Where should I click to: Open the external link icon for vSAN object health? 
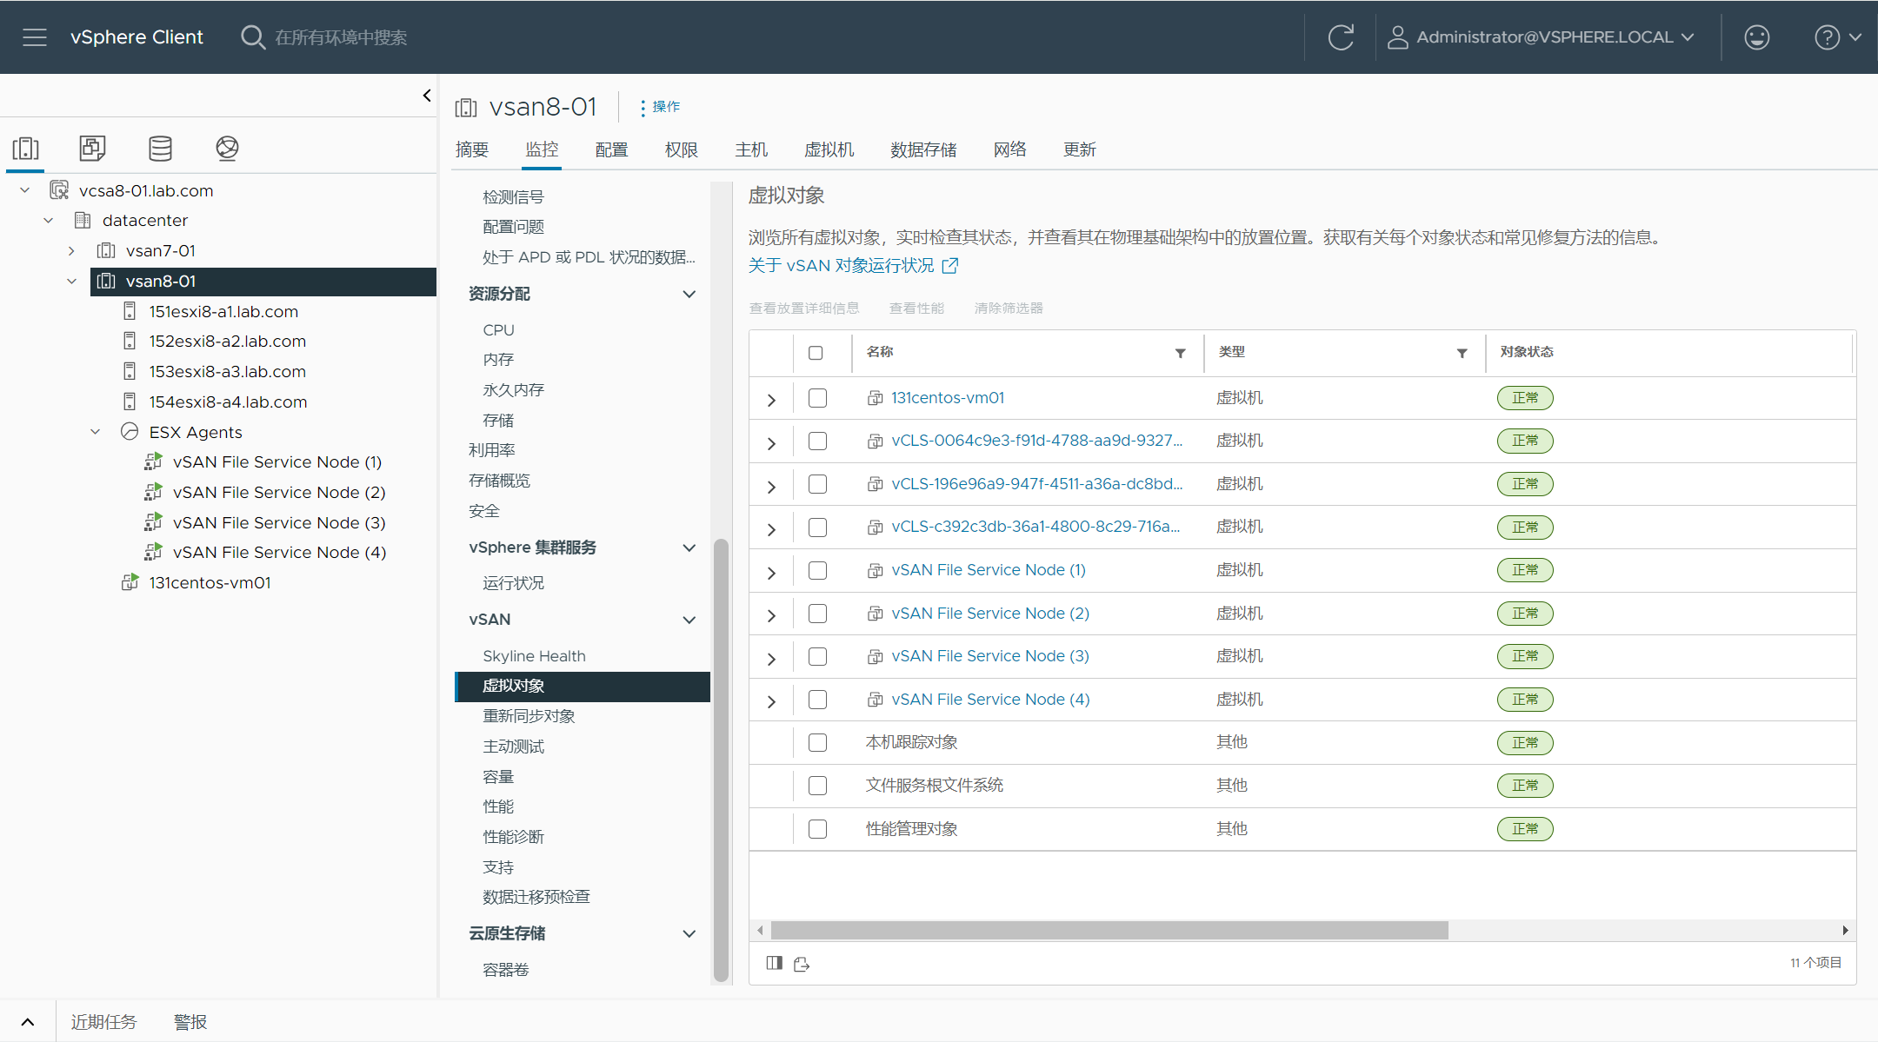click(x=950, y=266)
